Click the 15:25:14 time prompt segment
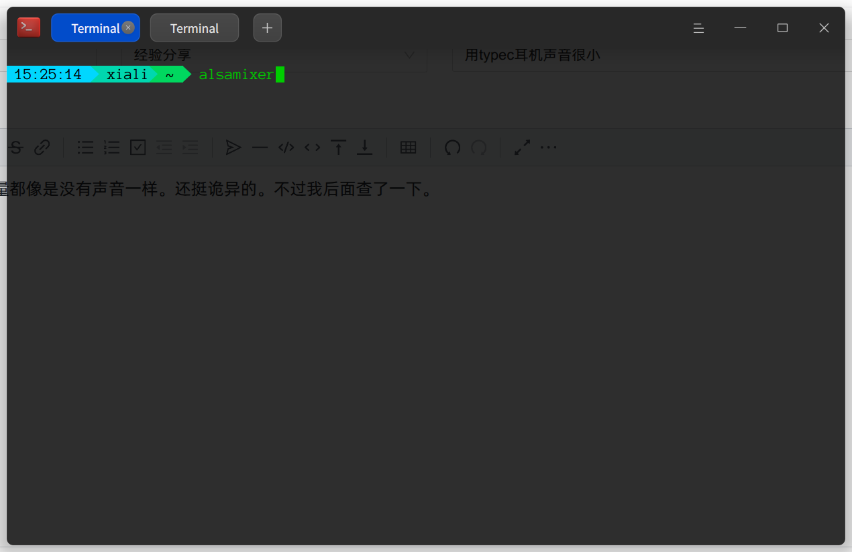The width and height of the screenshot is (852, 552). coord(48,74)
